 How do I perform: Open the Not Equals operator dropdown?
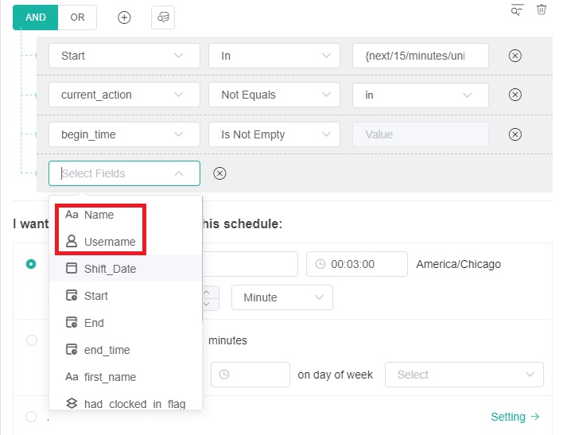(x=275, y=95)
